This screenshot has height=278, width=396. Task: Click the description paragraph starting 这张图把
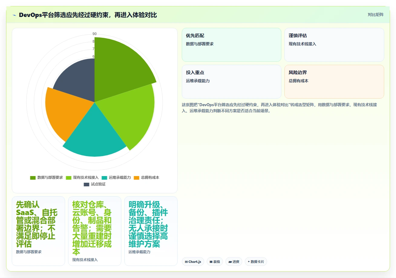tap(280, 108)
